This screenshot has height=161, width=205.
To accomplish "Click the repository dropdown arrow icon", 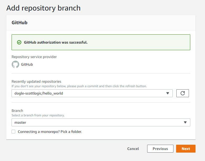I will [168, 93].
